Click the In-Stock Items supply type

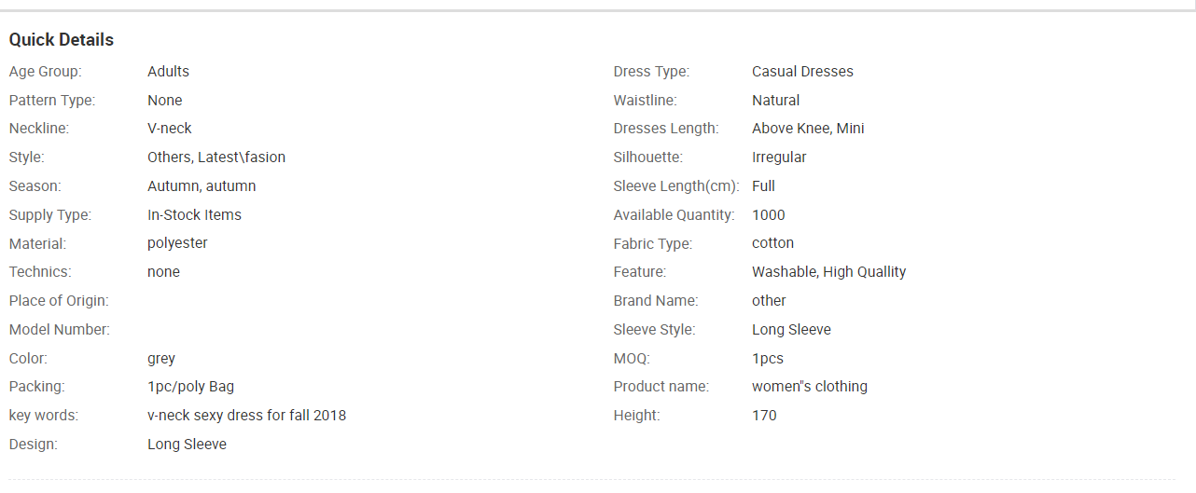194,215
